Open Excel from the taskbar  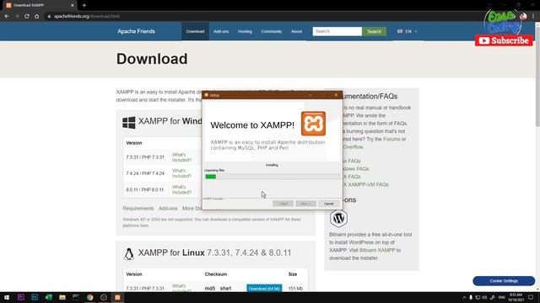(49, 297)
